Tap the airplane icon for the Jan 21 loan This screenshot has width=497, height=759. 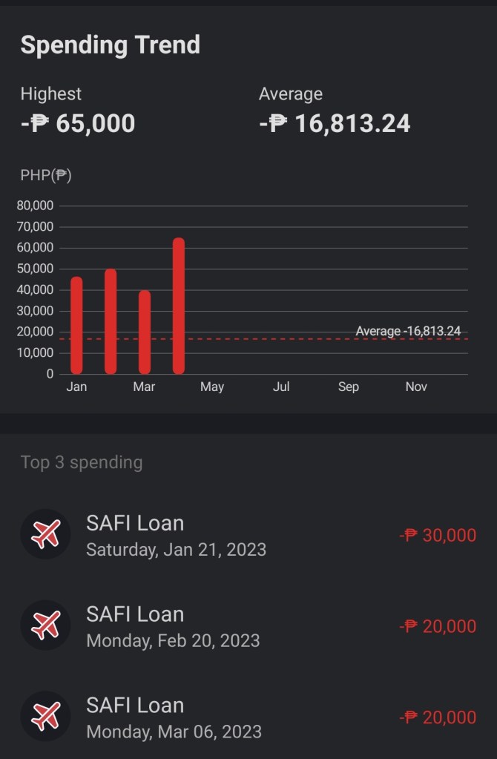[x=45, y=534]
